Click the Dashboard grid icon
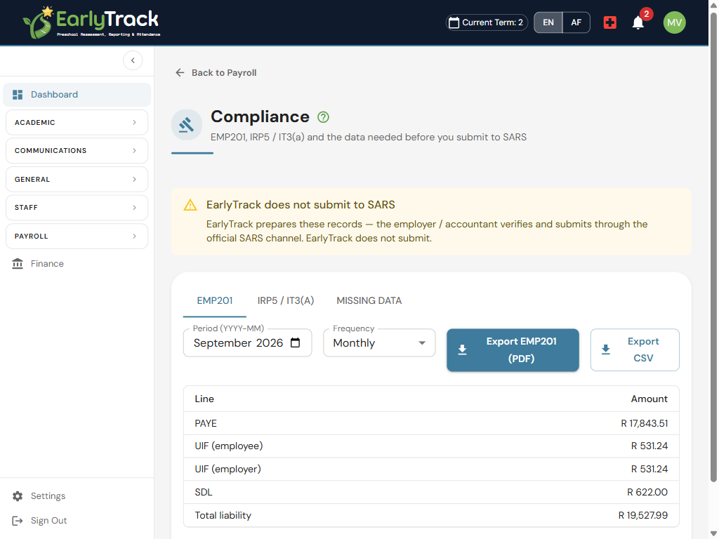Image resolution: width=719 pixels, height=539 pixels. (x=18, y=95)
